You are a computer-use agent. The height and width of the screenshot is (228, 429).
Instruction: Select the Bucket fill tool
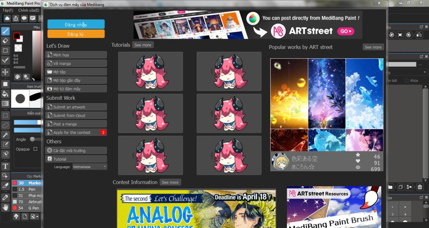point(5,94)
